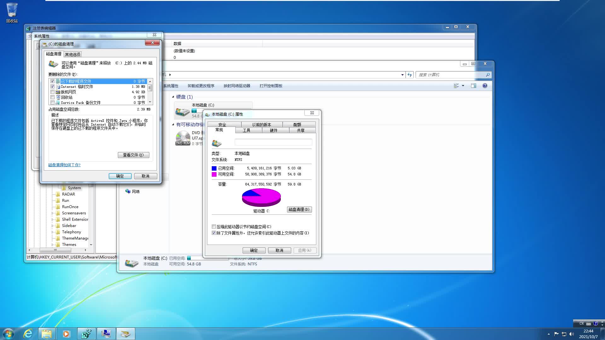
Task: Open Windows Media Player from the taskbar
Action: coord(66,334)
